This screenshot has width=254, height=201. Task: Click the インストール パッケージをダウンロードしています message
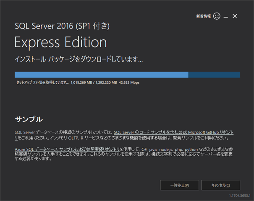[79, 59]
